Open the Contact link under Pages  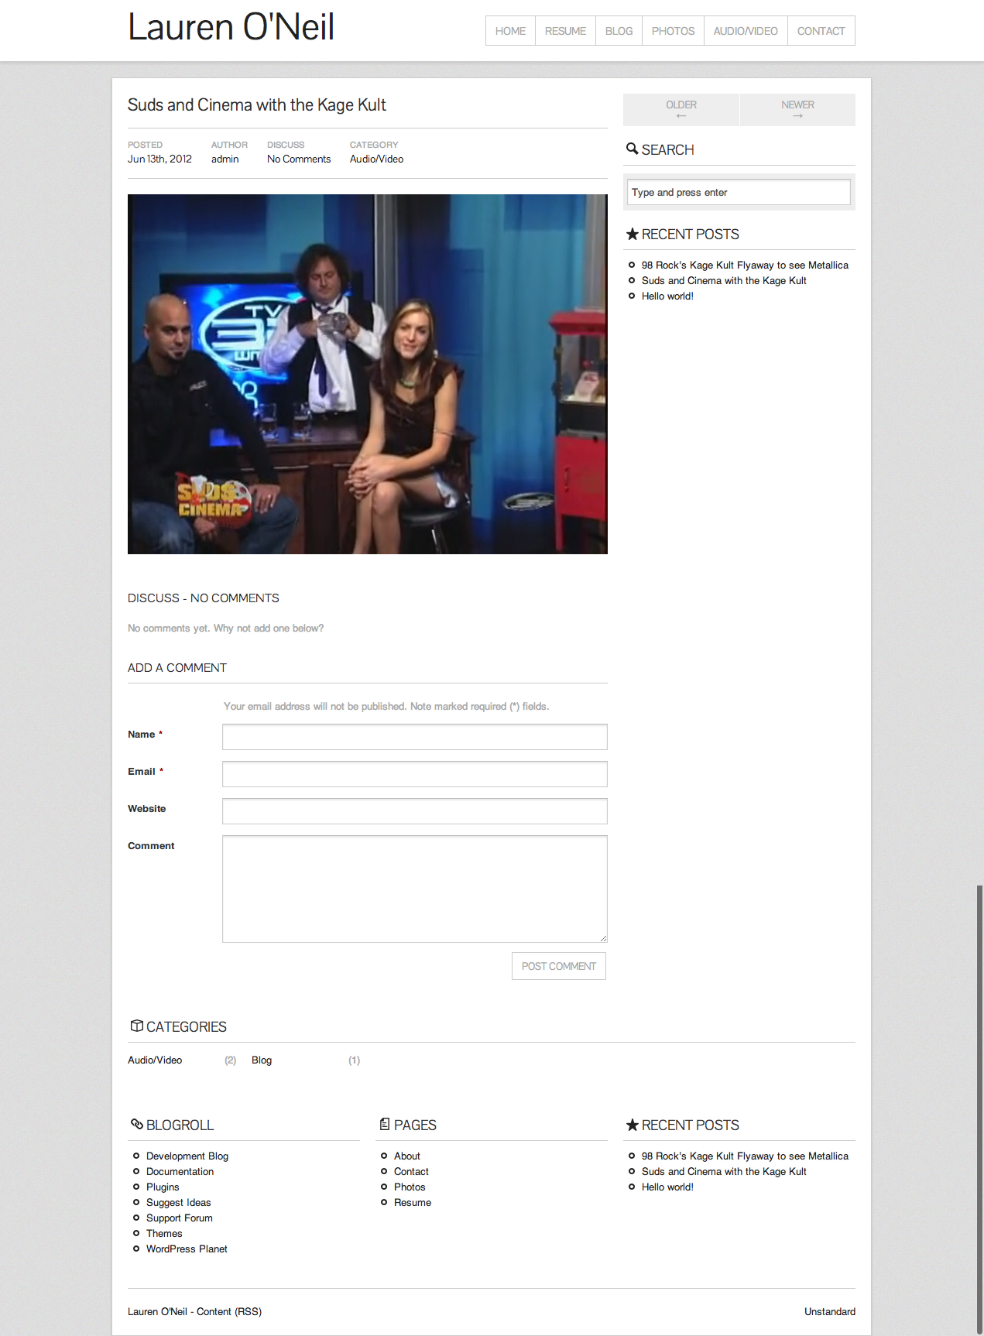[x=411, y=1171]
